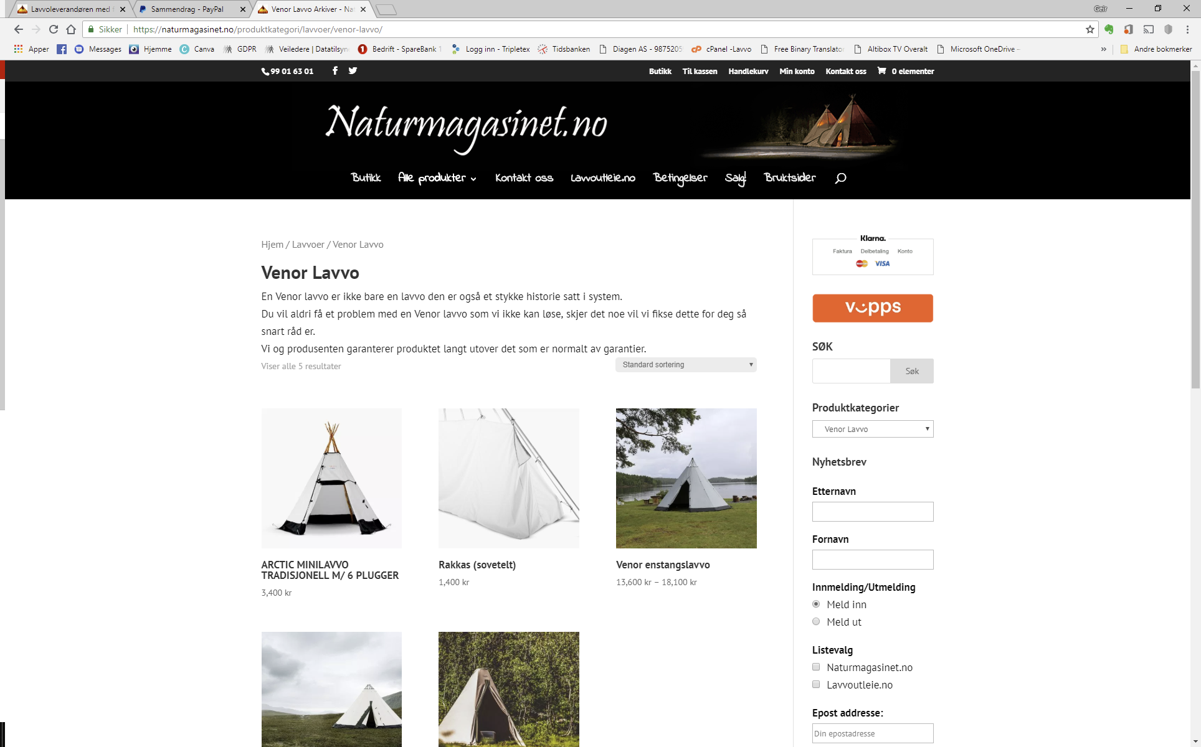The image size is (1201, 747).
Task: Select the Meld ut radio button
Action: [816, 621]
